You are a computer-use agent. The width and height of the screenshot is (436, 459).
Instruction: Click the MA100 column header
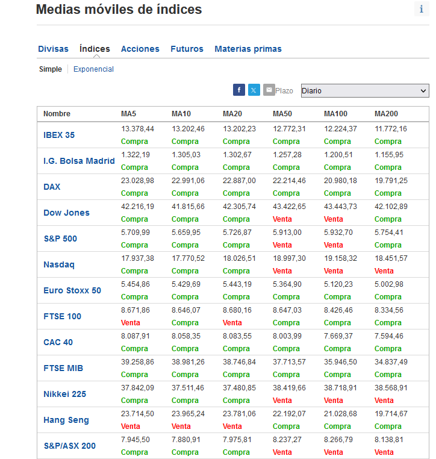point(335,114)
